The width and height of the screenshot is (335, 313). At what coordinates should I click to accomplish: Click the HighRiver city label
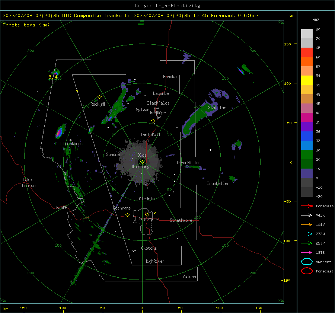click(154, 261)
